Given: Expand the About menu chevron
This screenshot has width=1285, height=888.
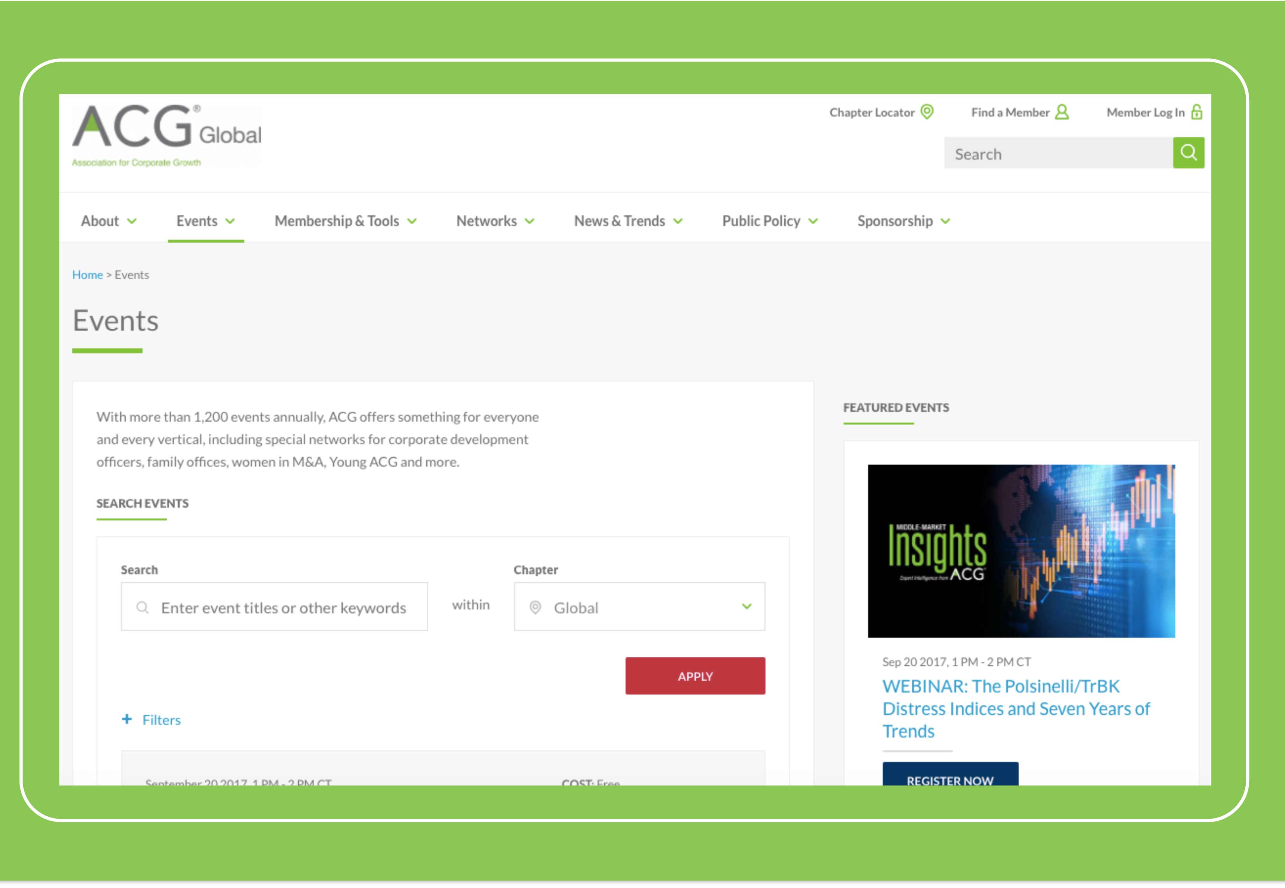Looking at the screenshot, I should click(x=132, y=222).
